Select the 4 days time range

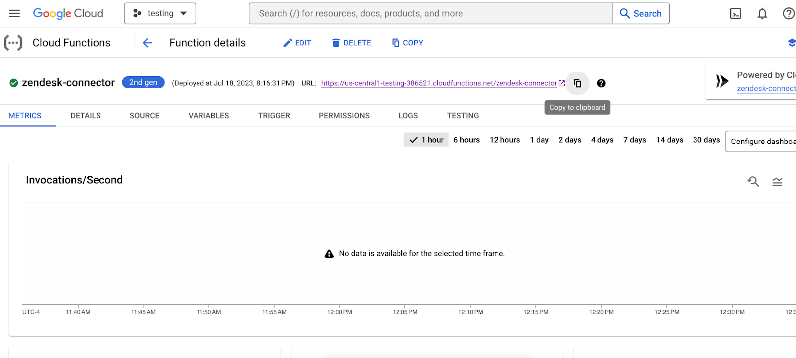point(602,140)
